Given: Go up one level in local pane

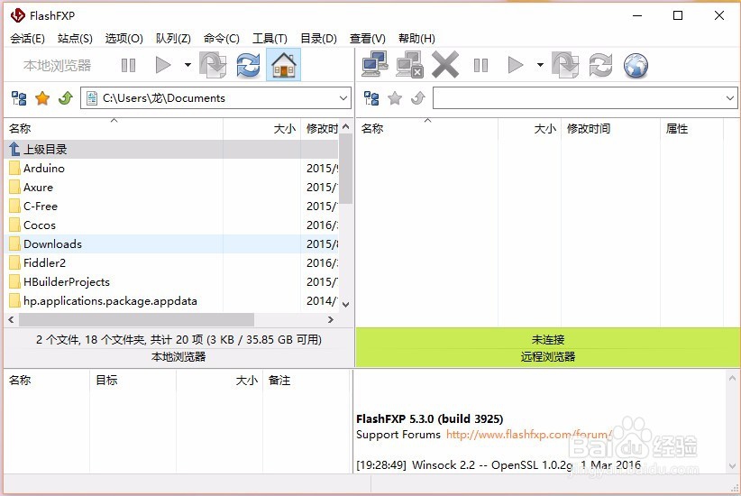Looking at the screenshot, I should pyautogui.click(x=66, y=98).
